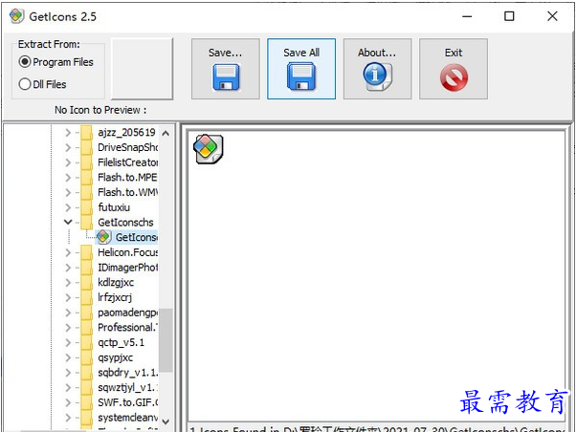Select the Professional tree label

point(128,328)
